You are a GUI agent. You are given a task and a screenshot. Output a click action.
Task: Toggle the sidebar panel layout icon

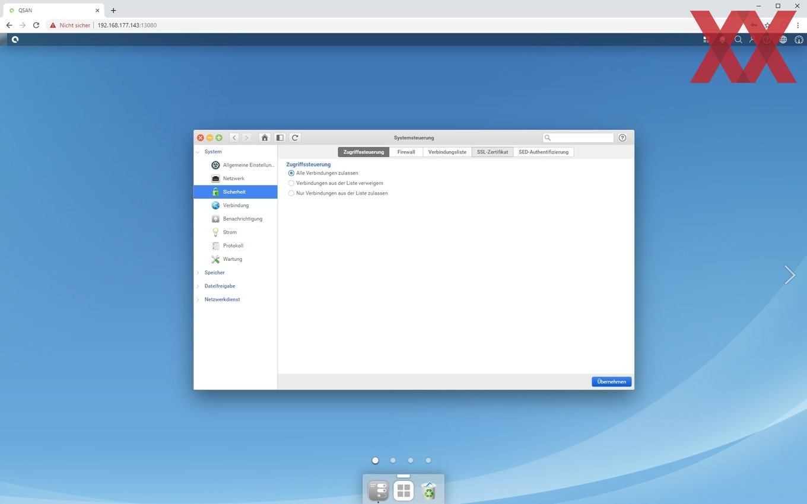pos(279,138)
